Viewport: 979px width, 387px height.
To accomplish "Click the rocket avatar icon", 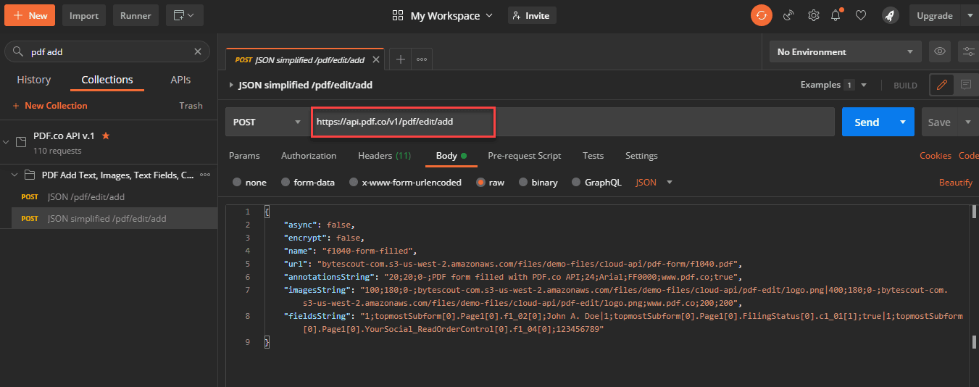I will point(890,15).
